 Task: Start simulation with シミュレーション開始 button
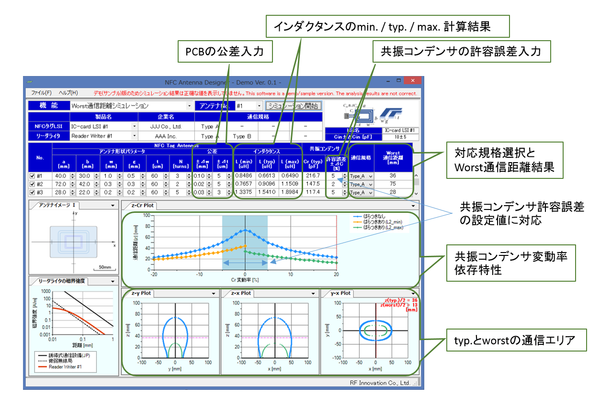pyautogui.click(x=293, y=105)
